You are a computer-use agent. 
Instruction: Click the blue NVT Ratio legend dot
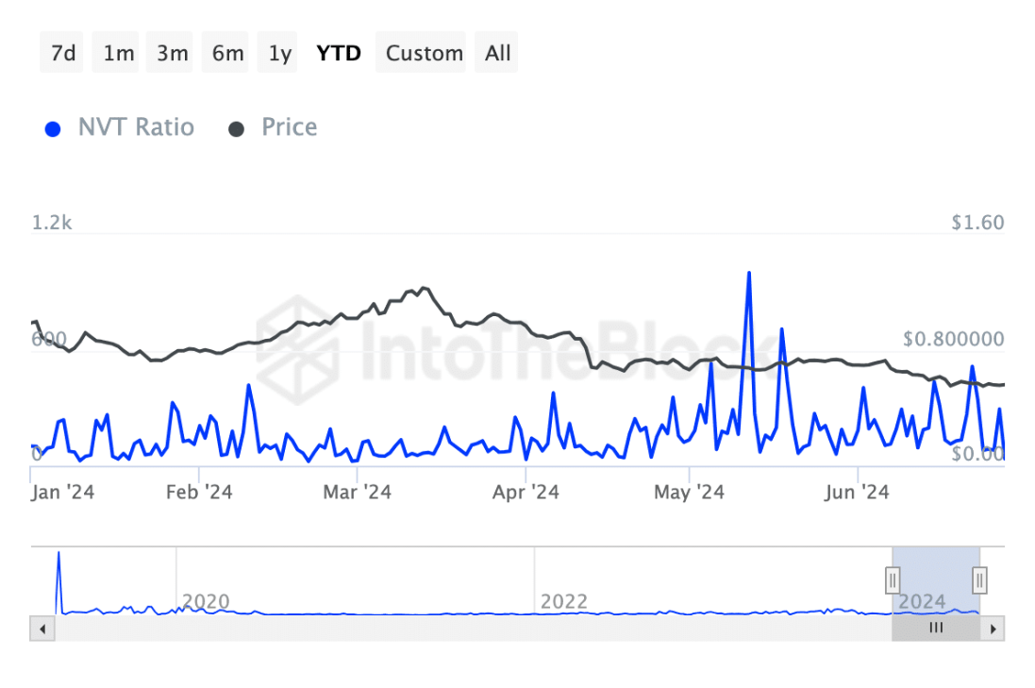tap(54, 128)
